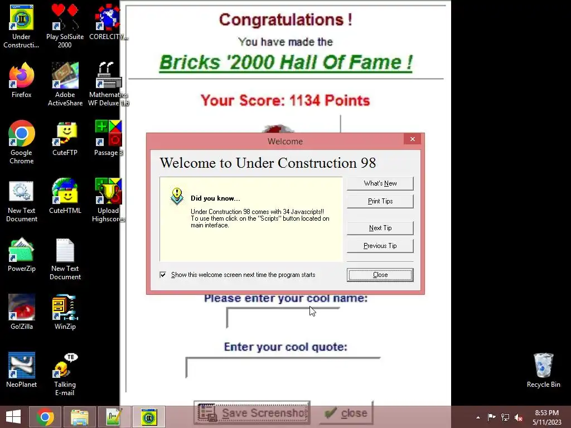Open the NeoPlanet shortcut
571x428 pixels.
point(22,370)
